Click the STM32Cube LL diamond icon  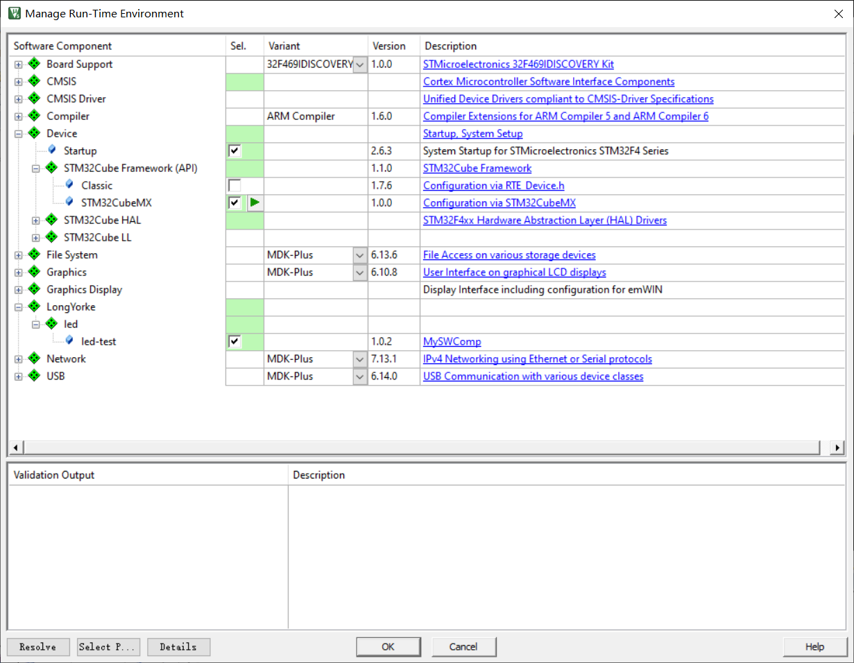(x=52, y=238)
